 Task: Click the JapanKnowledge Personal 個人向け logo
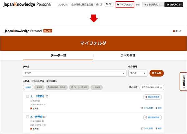tap(28, 31)
